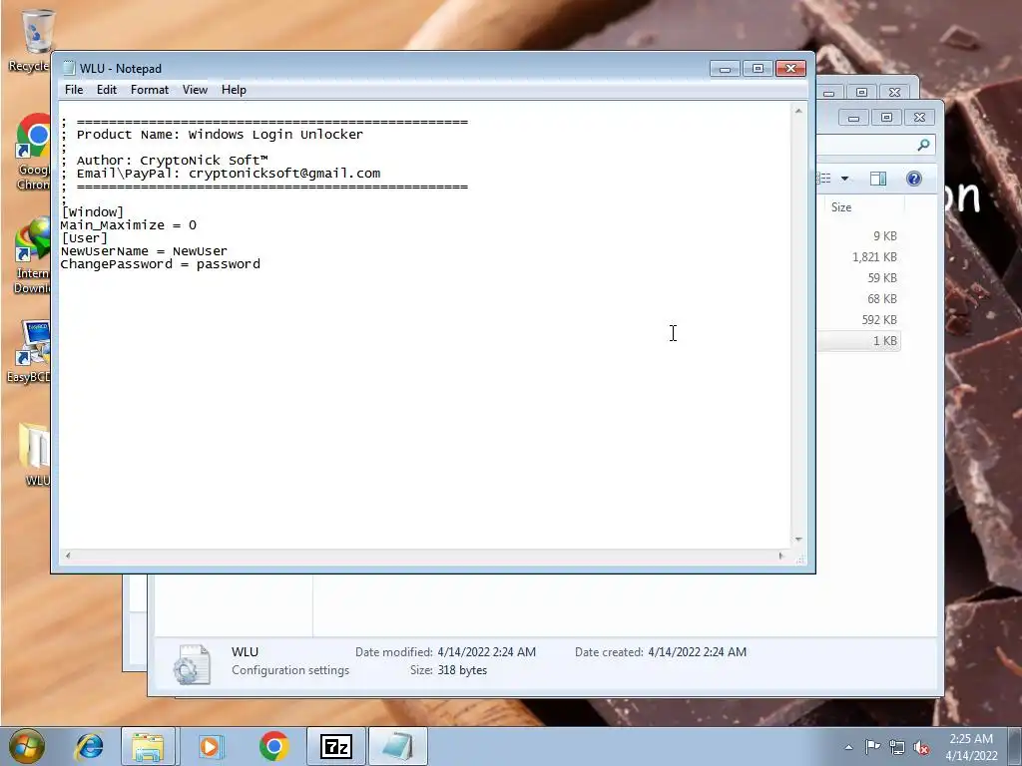The width and height of the screenshot is (1022, 766).
Task: Open the View menu in Notepad
Action: pos(195,90)
